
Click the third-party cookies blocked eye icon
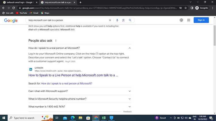[x=181, y=8]
